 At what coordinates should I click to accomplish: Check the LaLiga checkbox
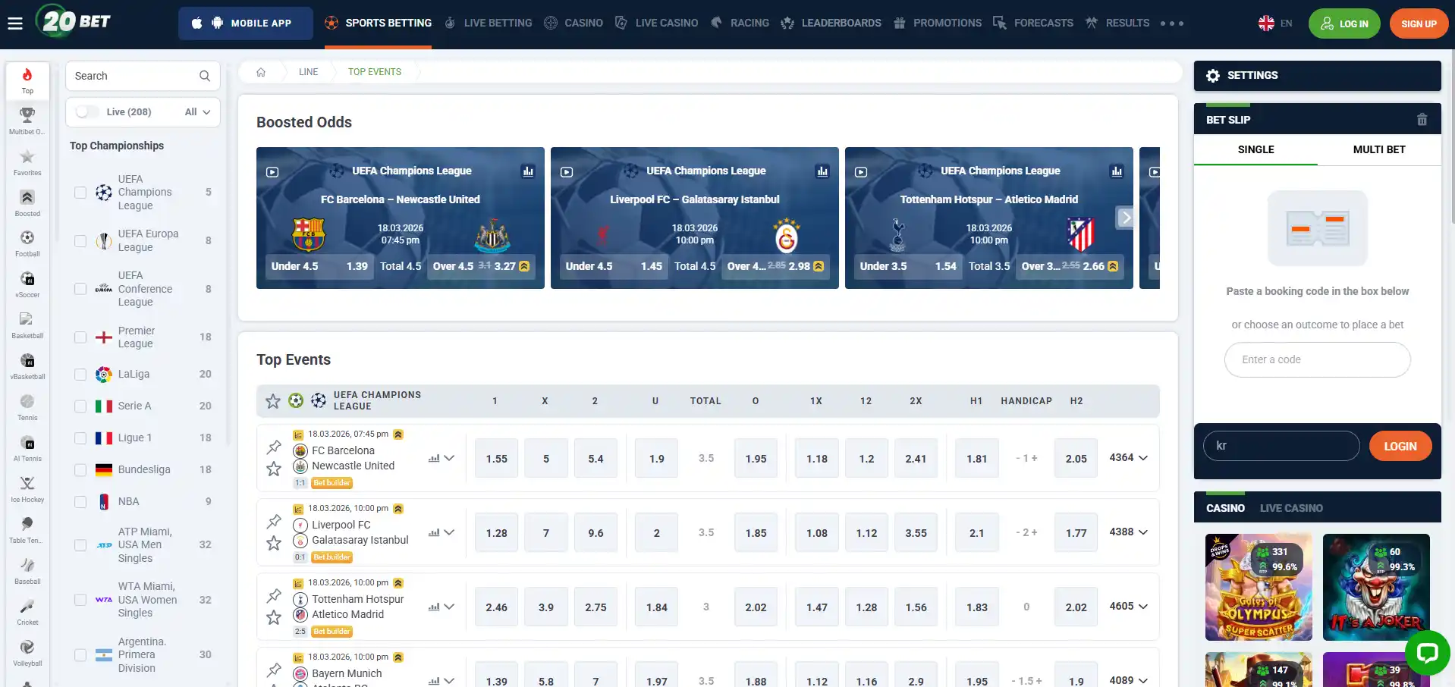(80, 375)
